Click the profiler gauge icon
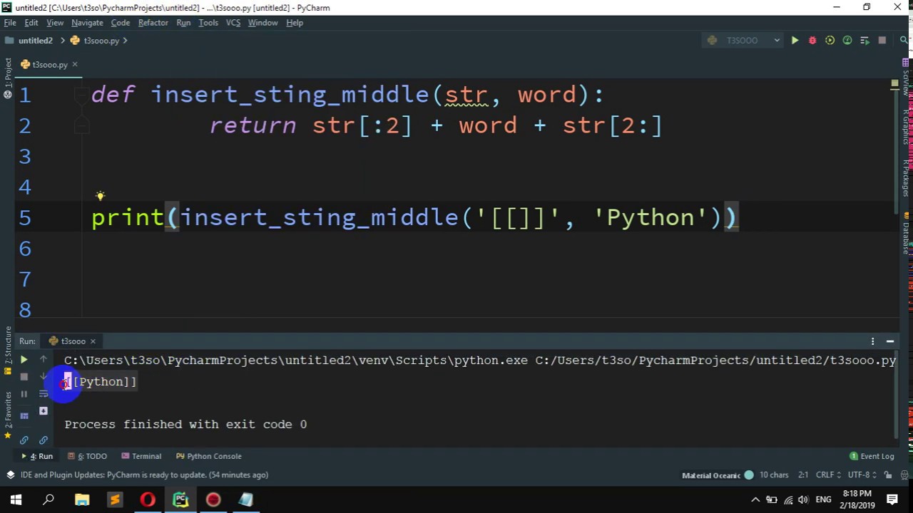913x513 pixels. click(x=847, y=41)
